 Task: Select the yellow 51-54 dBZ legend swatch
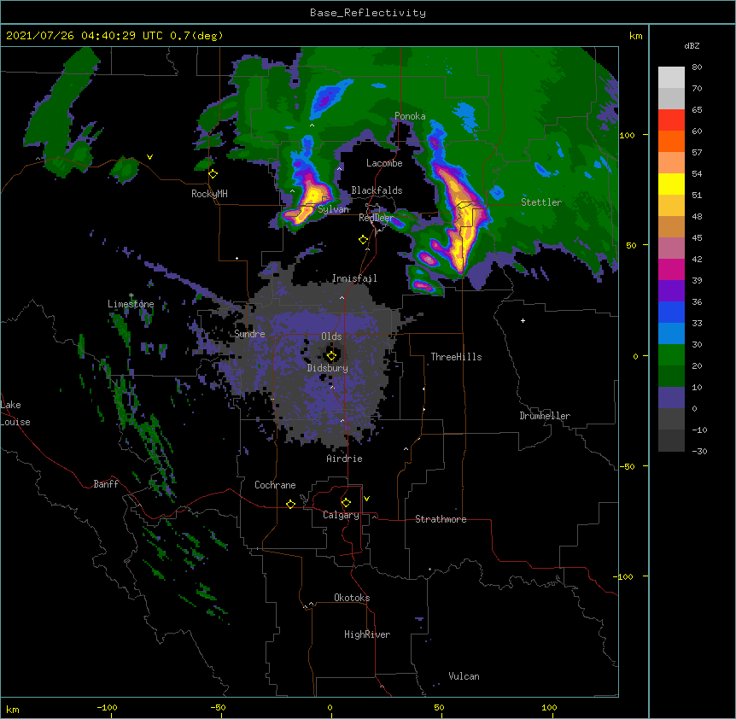671,184
